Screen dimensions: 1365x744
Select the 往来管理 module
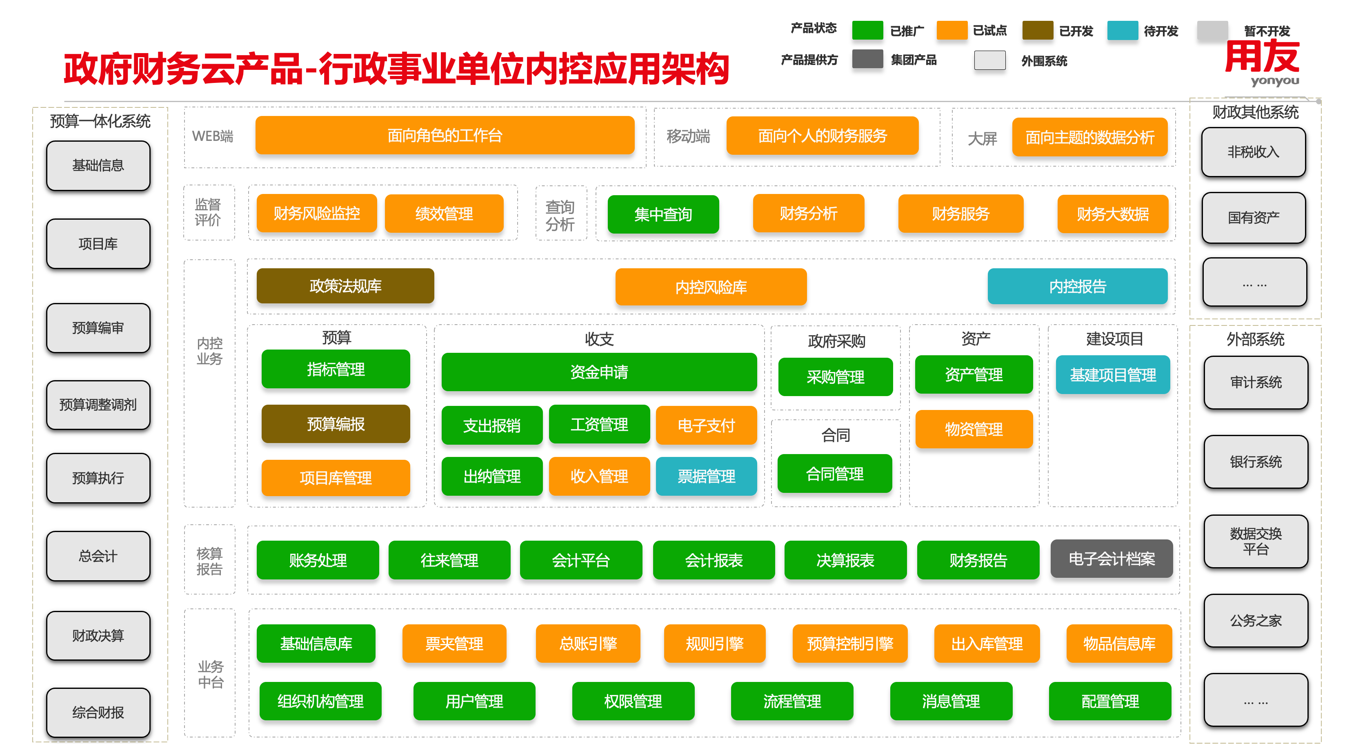pos(449,560)
